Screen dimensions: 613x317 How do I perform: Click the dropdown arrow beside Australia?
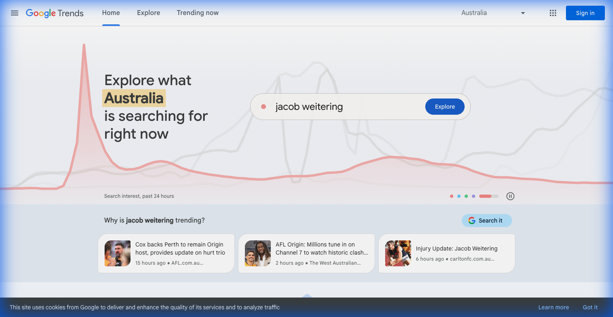pyautogui.click(x=523, y=13)
